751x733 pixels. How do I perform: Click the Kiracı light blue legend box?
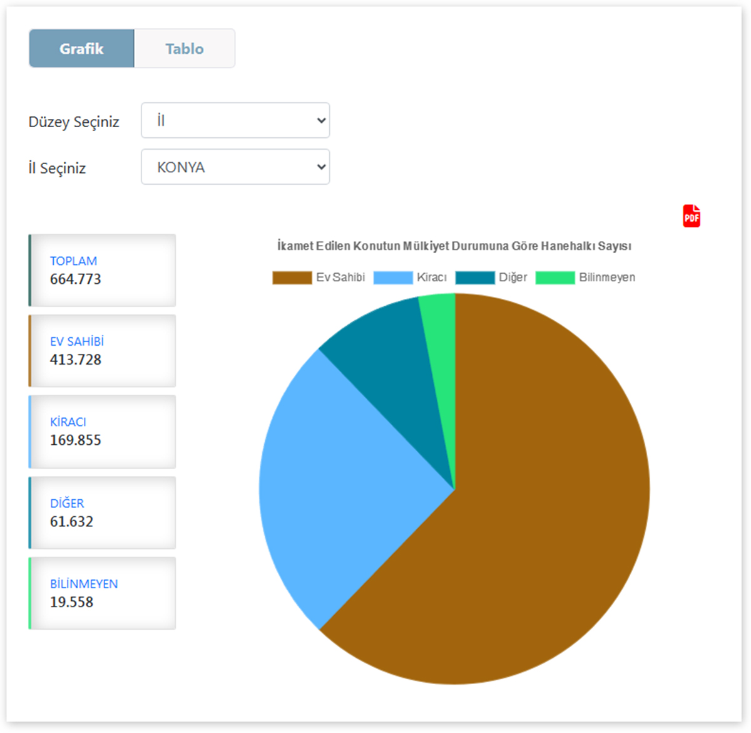tap(393, 278)
